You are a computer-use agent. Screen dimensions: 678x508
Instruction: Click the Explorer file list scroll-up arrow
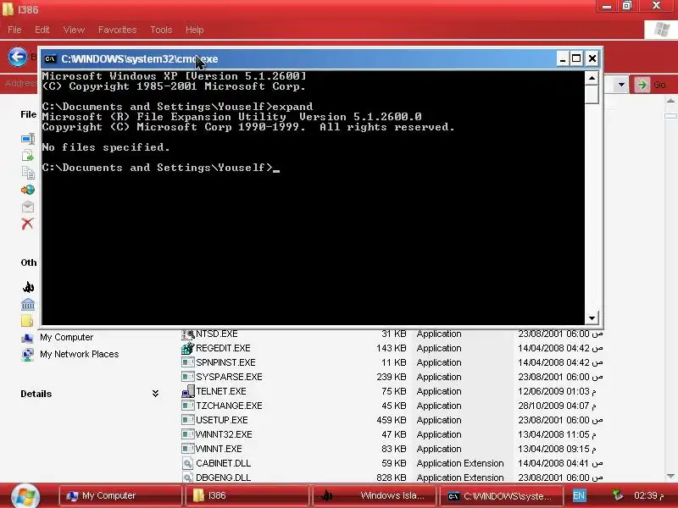click(x=670, y=101)
